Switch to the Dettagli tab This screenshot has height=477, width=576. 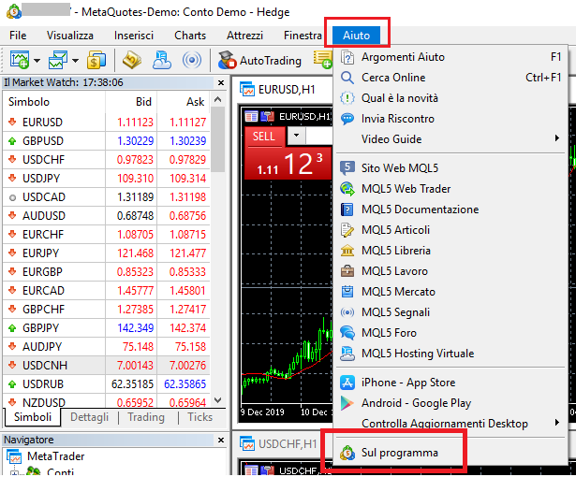89,417
